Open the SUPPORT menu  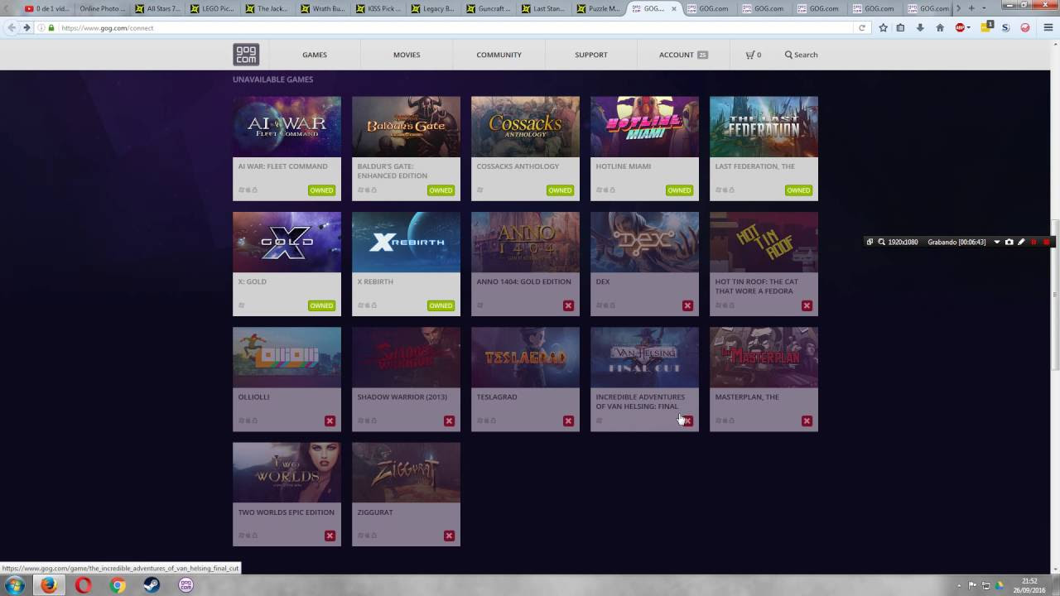(591, 55)
